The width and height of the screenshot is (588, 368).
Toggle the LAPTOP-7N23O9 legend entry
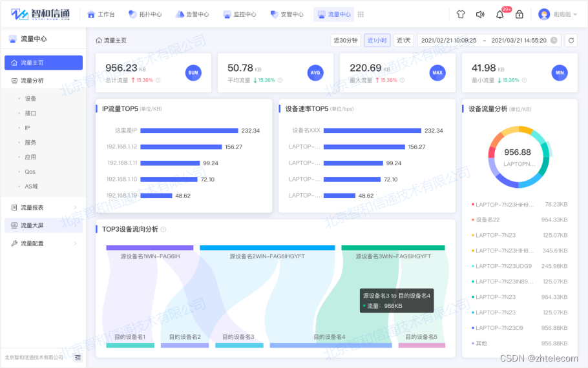(520, 328)
